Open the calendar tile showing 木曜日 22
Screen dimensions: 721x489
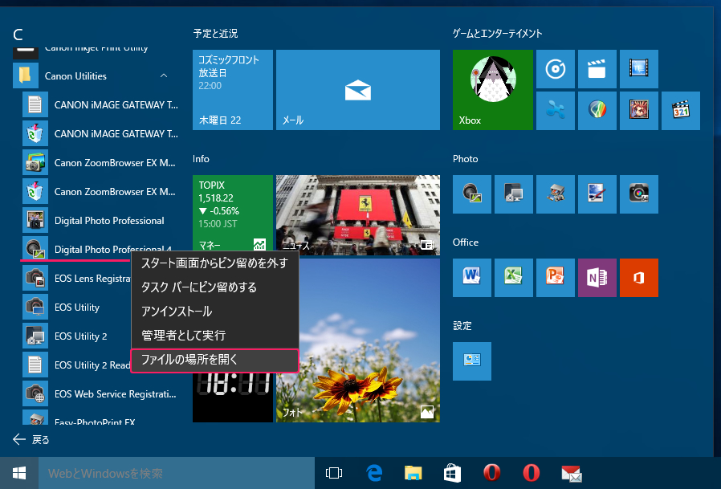233,90
